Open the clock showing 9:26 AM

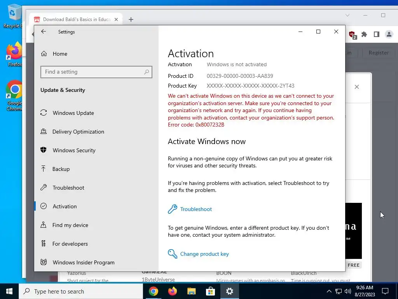pyautogui.click(x=365, y=291)
